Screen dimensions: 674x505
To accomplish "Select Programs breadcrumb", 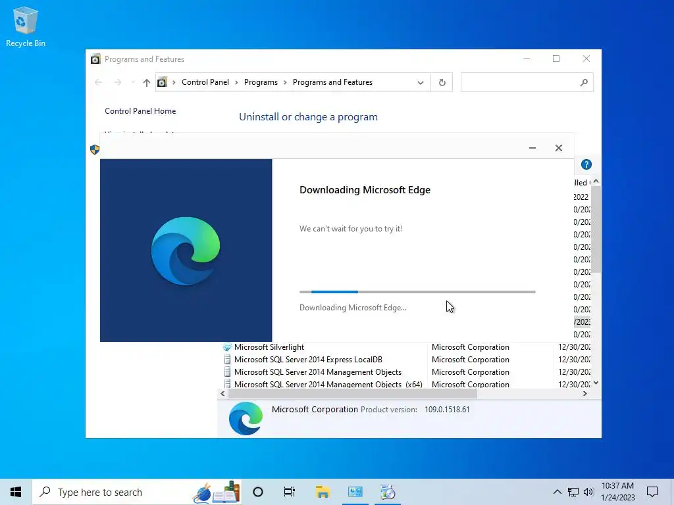I will (x=261, y=82).
